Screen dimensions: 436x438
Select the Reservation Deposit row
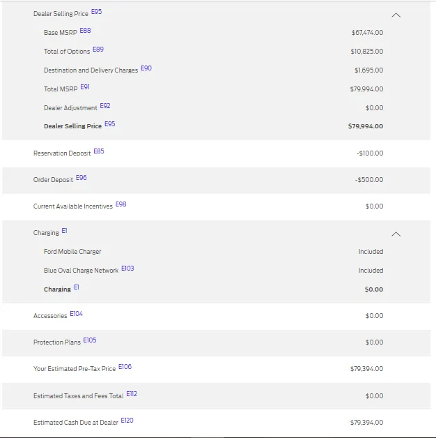(x=62, y=153)
